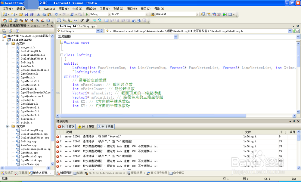Uncomment selected lines icon
The width and height of the screenshot is (301, 182).
[100, 20]
